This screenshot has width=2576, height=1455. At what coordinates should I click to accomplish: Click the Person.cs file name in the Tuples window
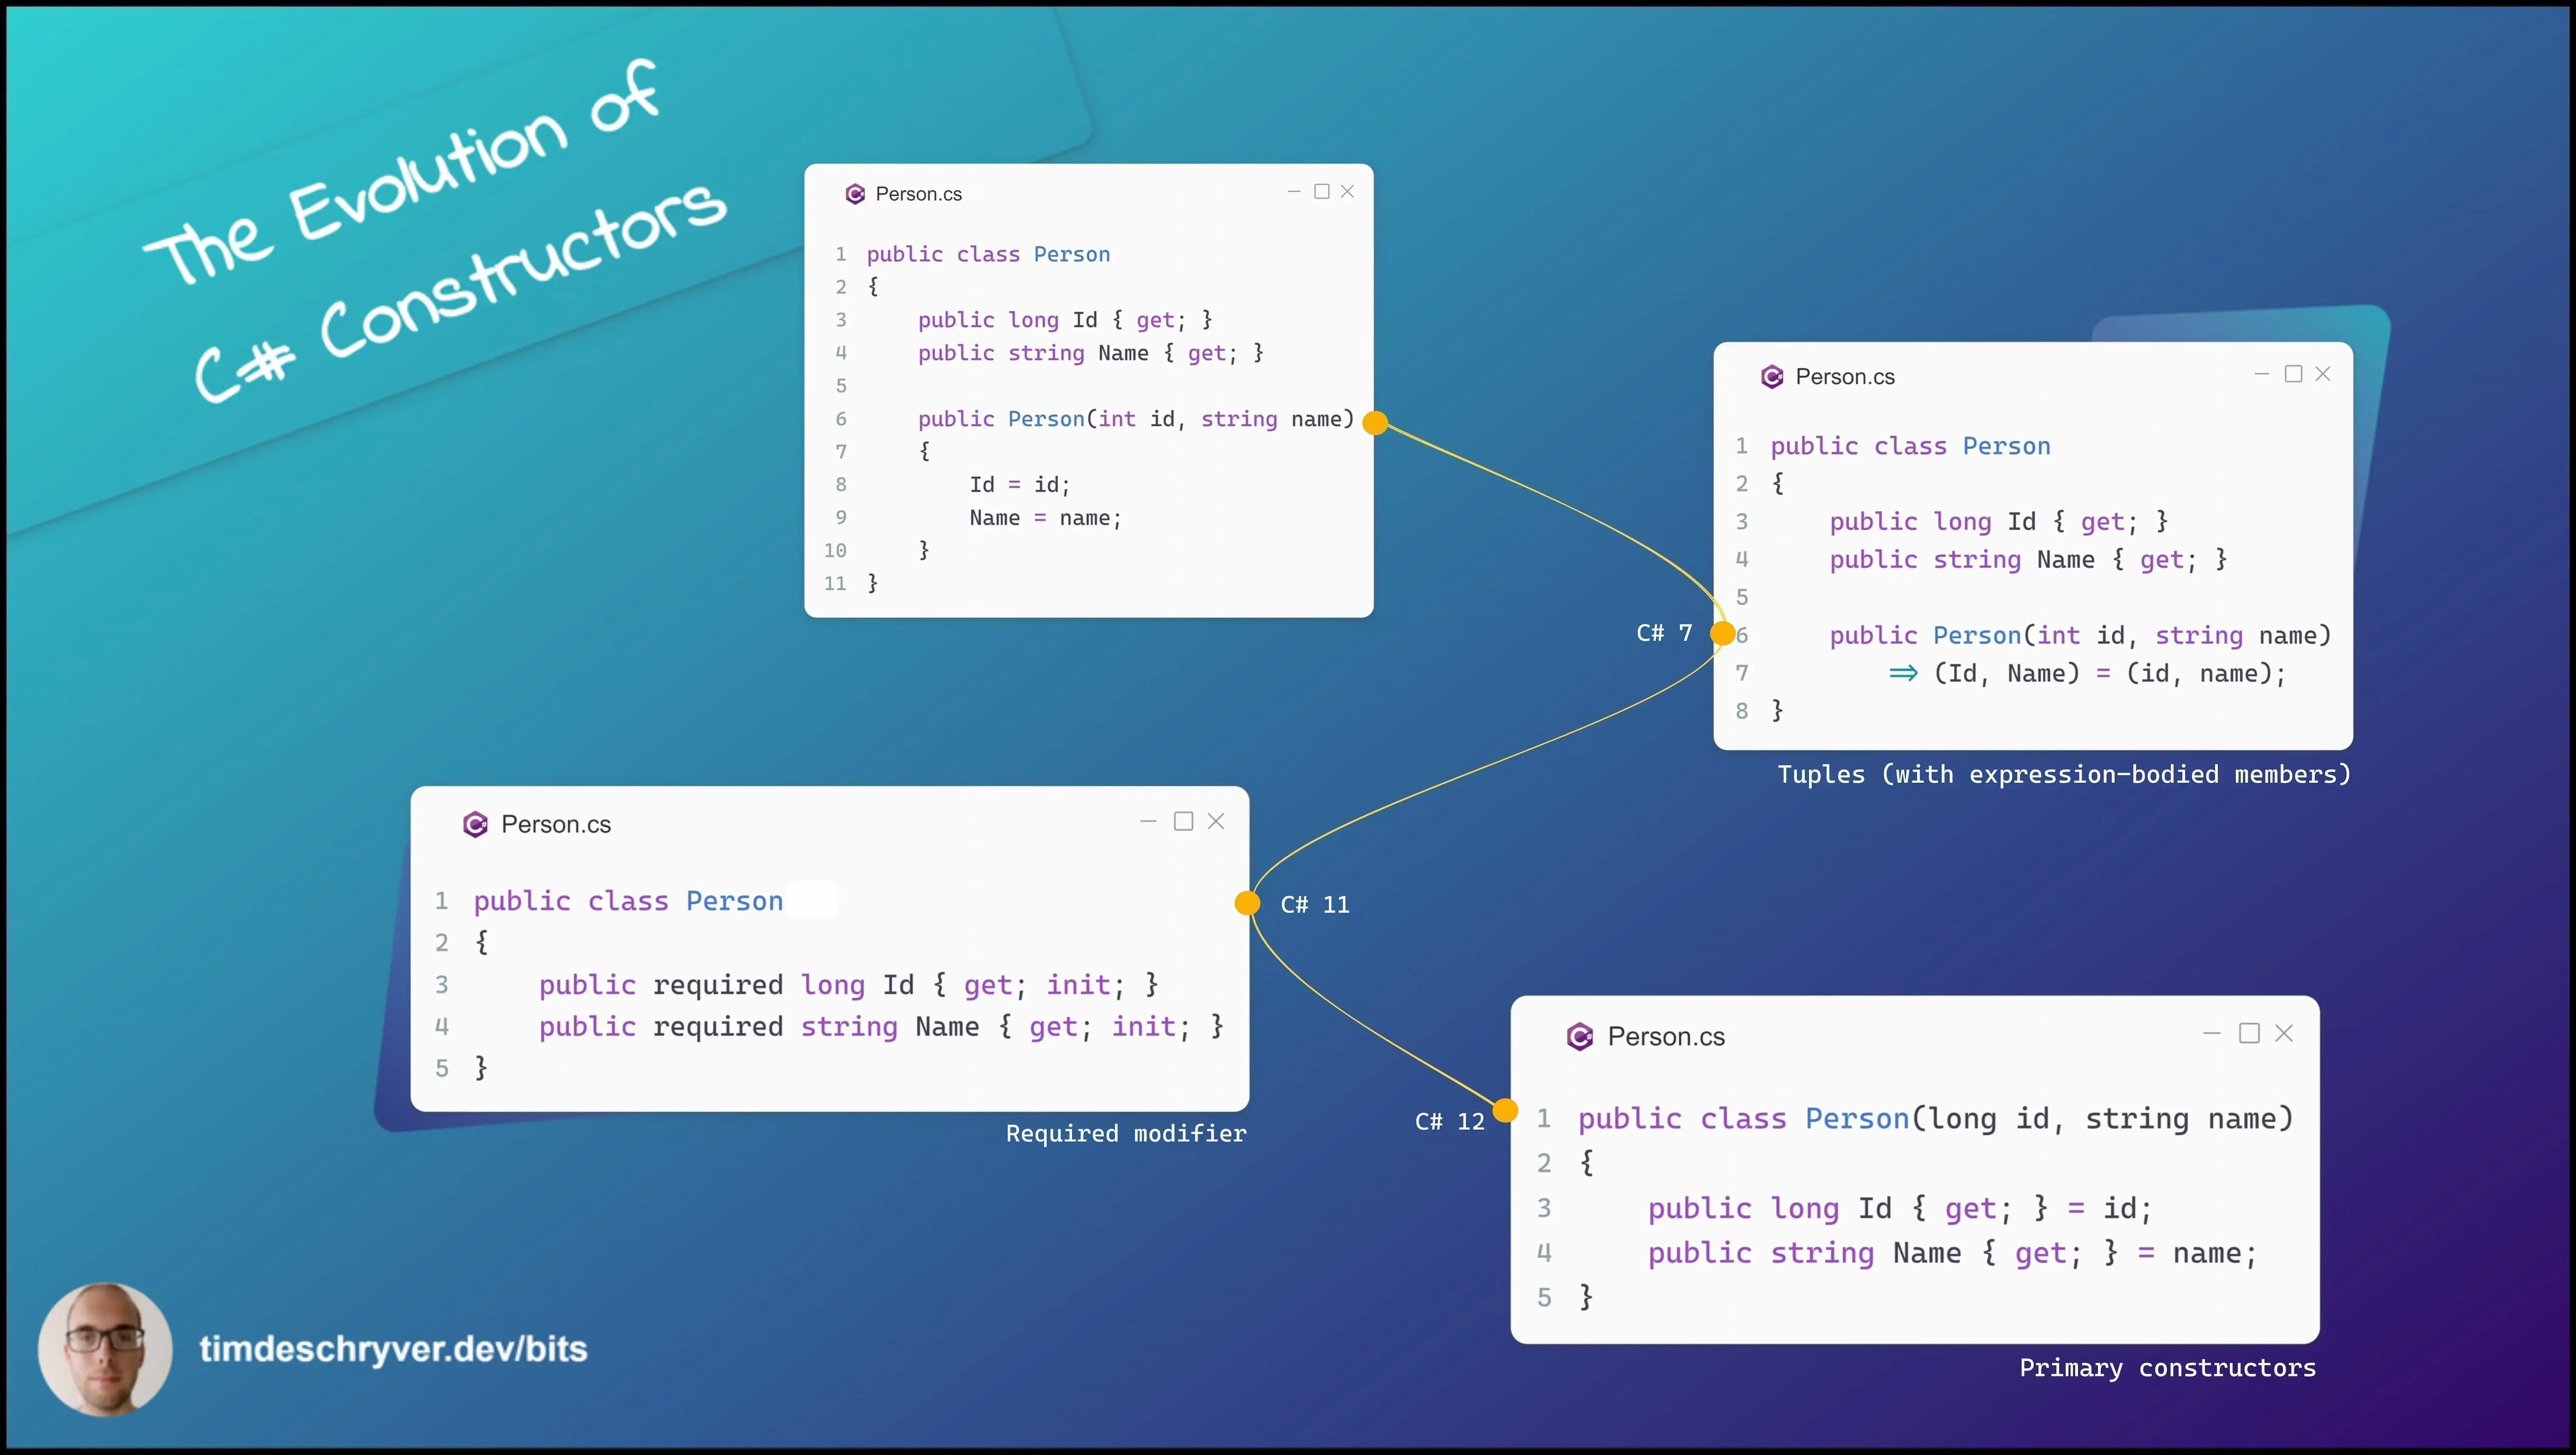[x=1845, y=377]
